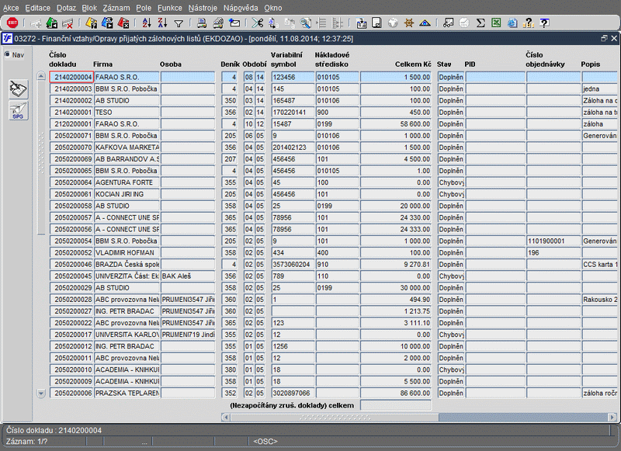Click the Internet Explorer icon

coord(512,23)
